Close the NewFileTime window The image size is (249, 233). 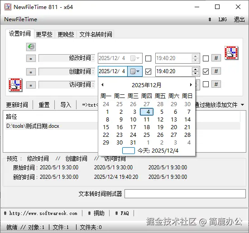point(238,7)
